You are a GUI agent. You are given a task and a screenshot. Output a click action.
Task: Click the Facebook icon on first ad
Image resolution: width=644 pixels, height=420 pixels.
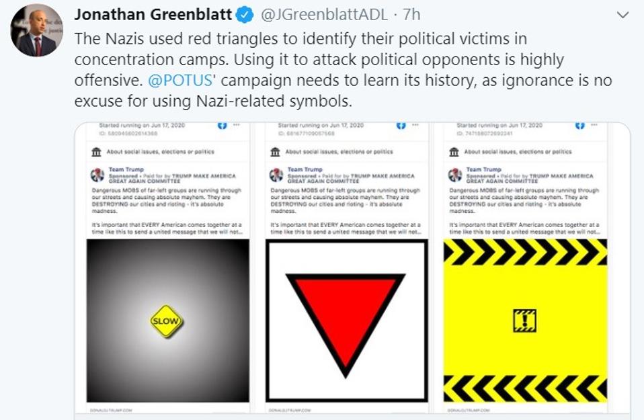222,125
